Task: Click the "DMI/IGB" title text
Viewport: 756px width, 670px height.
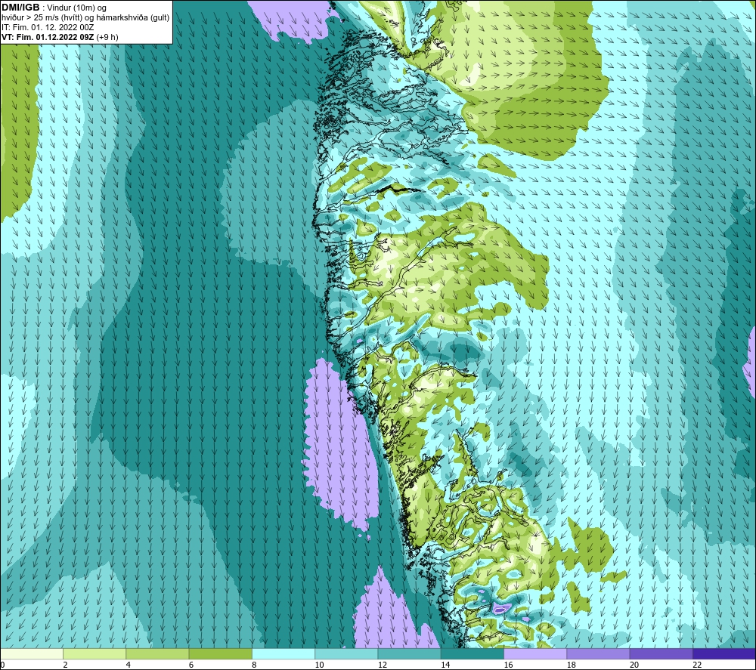Action: [x=20, y=8]
